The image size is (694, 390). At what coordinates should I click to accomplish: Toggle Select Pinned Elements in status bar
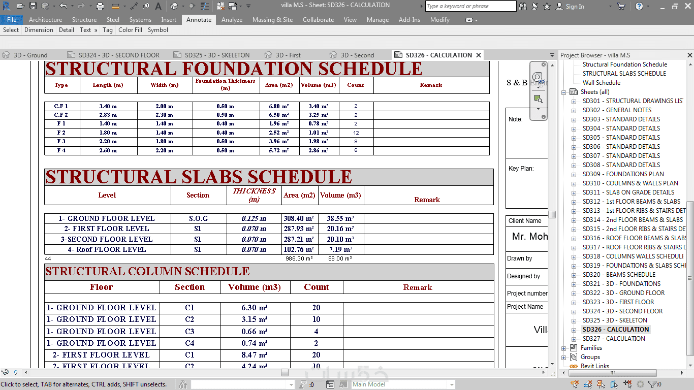pos(601,384)
